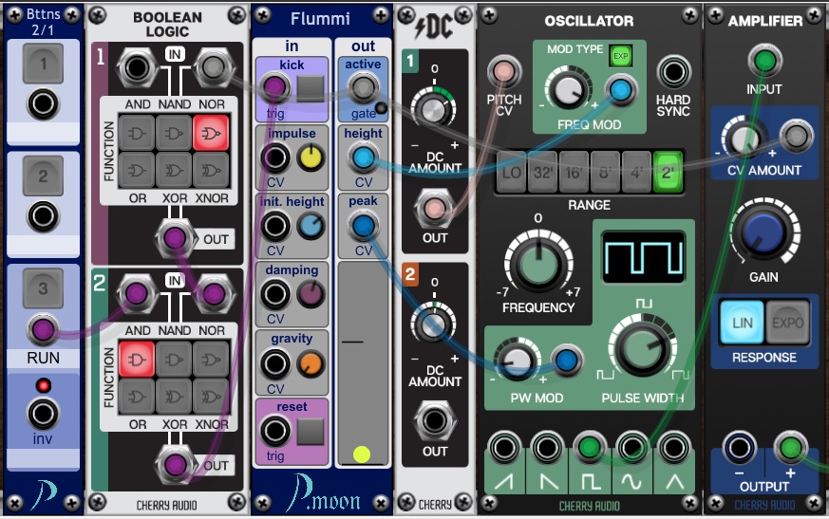Click the HARD SYNC input jack
This screenshot has height=519, width=829.
click(673, 71)
